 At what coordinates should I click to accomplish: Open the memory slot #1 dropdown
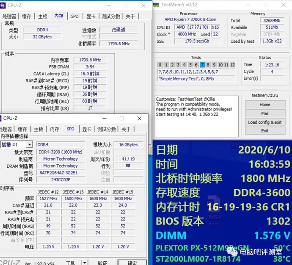[x=29, y=145]
